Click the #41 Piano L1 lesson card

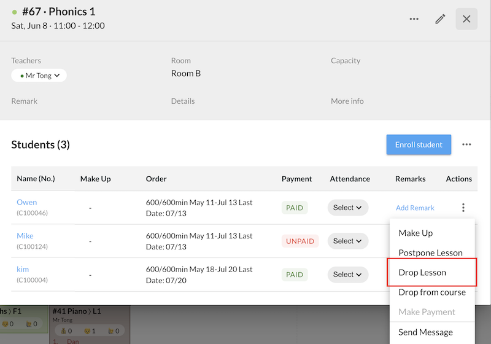click(88, 324)
